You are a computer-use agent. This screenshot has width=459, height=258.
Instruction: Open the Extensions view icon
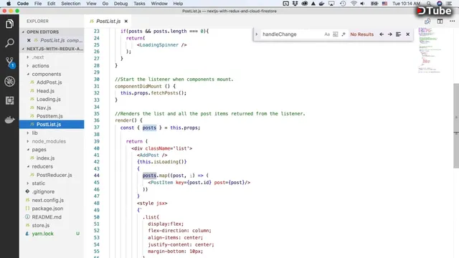9,100
